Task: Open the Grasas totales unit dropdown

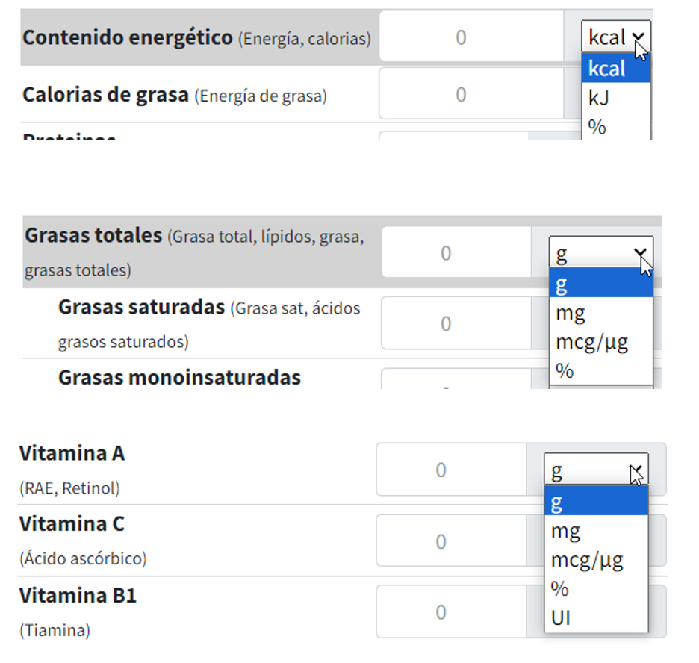Action: 600,253
